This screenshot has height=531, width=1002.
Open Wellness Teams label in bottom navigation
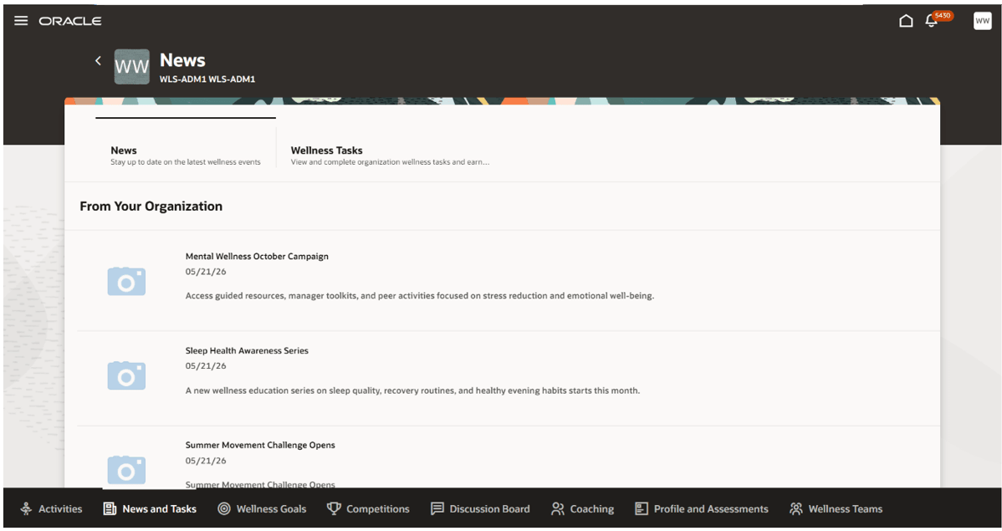[846, 509]
